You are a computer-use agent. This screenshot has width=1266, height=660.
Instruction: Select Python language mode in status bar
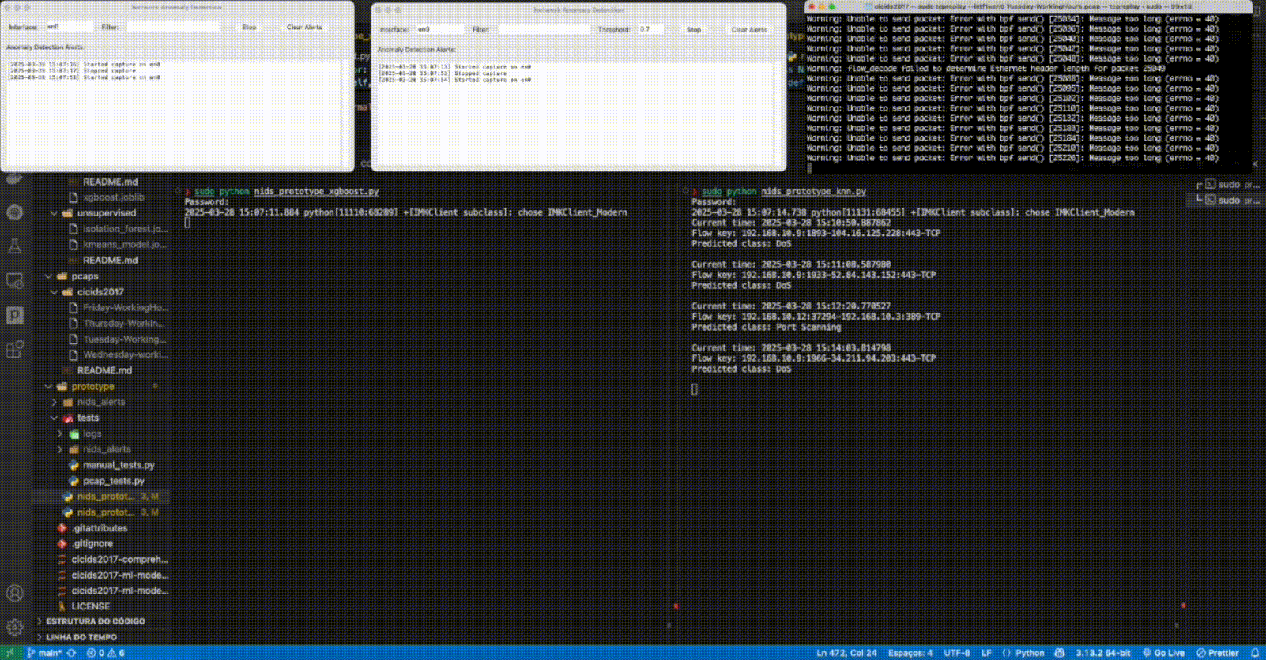point(1030,653)
